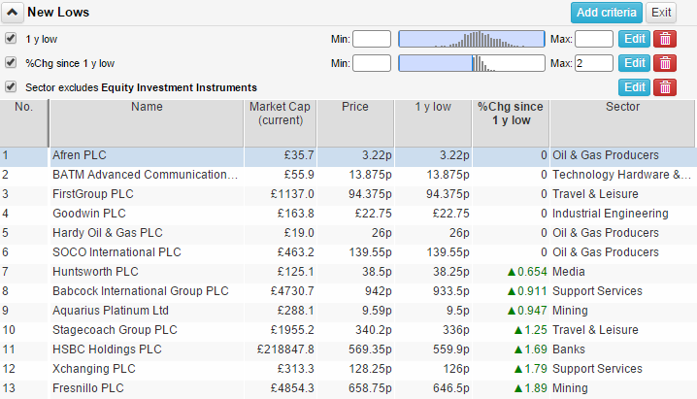Select the Hardy Oil & Gas PLC row
The height and width of the screenshot is (399, 697).
(348, 233)
